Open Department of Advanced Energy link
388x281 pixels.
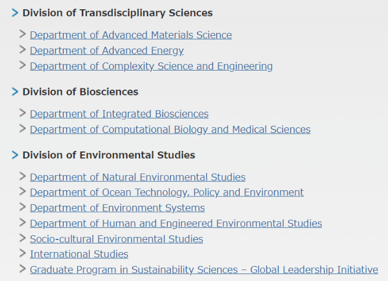pyautogui.click(x=107, y=51)
